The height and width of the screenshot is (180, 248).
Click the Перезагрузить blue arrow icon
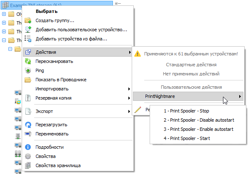[28, 125]
